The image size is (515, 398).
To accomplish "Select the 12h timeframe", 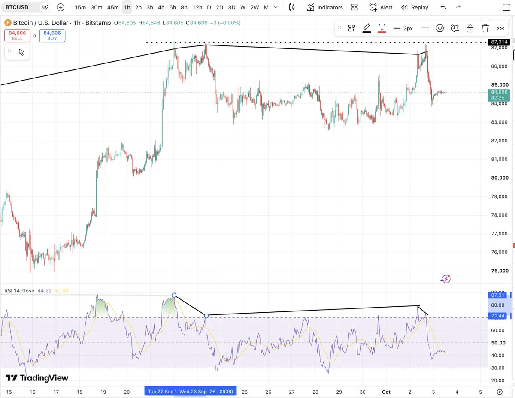I will tap(197, 7).
